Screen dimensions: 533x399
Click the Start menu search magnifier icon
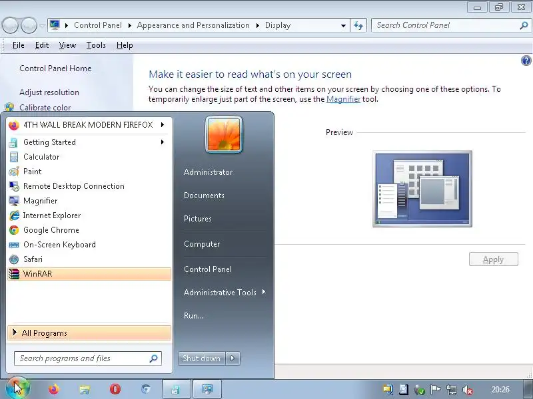point(154,358)
